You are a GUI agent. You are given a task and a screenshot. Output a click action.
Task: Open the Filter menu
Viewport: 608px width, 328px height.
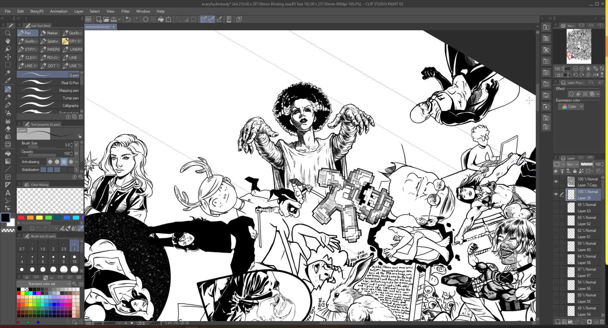point(125,11)
